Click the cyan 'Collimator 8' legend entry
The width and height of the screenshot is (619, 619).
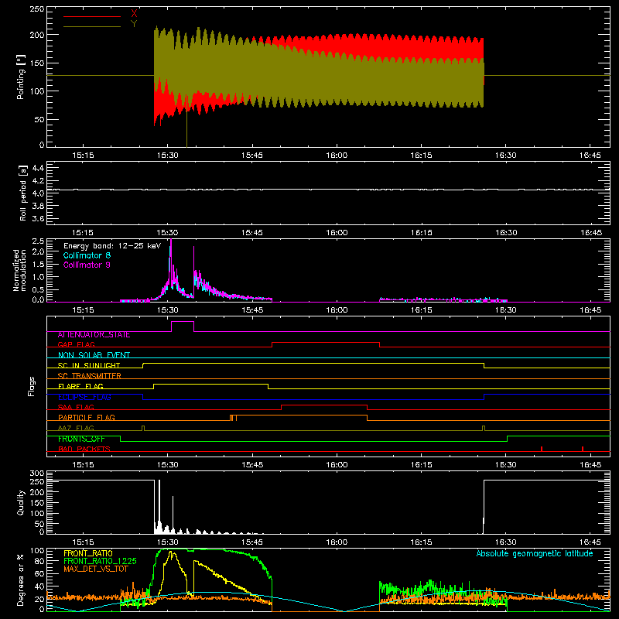(x=87, y=255)
